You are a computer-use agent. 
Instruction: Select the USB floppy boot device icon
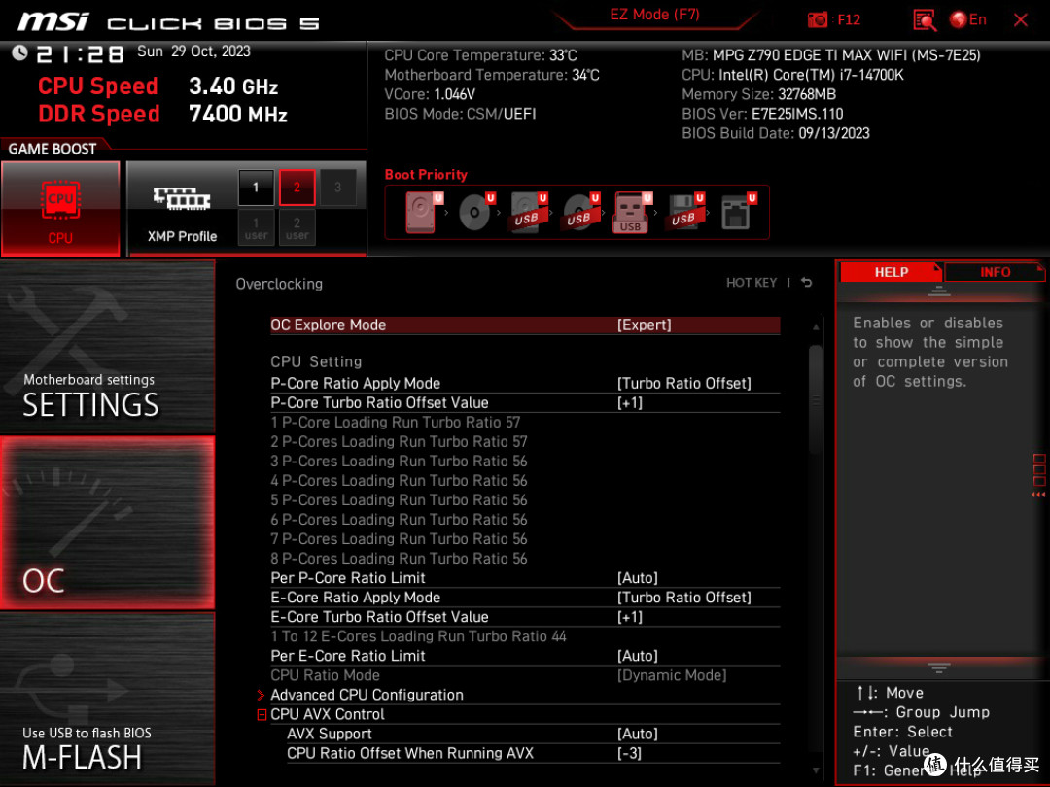(684, 212)
